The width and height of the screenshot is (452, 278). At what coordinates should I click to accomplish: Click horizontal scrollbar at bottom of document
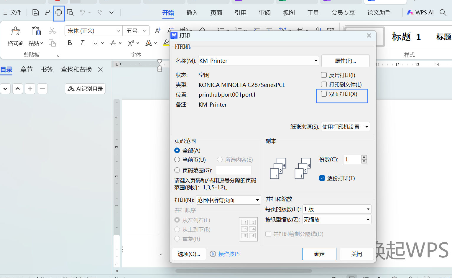coord(244,271)
